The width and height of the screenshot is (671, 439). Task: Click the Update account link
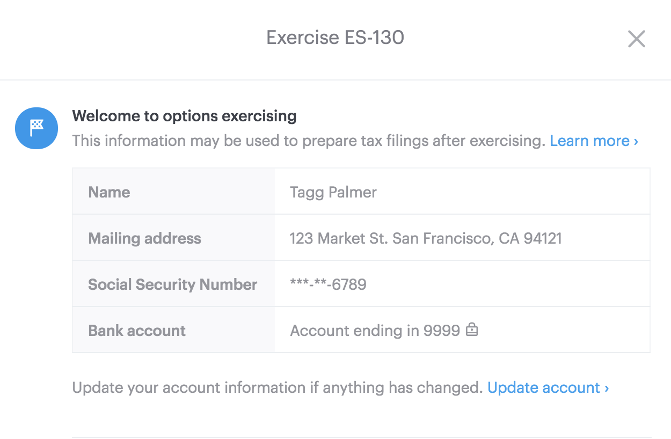(548, 388)
